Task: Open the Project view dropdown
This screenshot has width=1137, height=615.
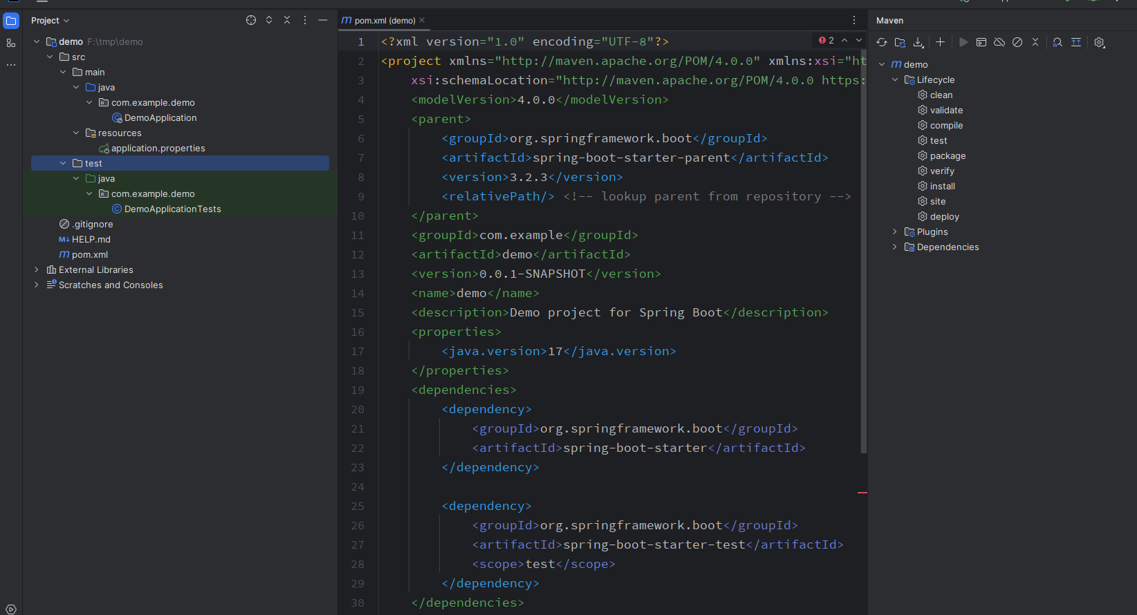Action: 50,20
